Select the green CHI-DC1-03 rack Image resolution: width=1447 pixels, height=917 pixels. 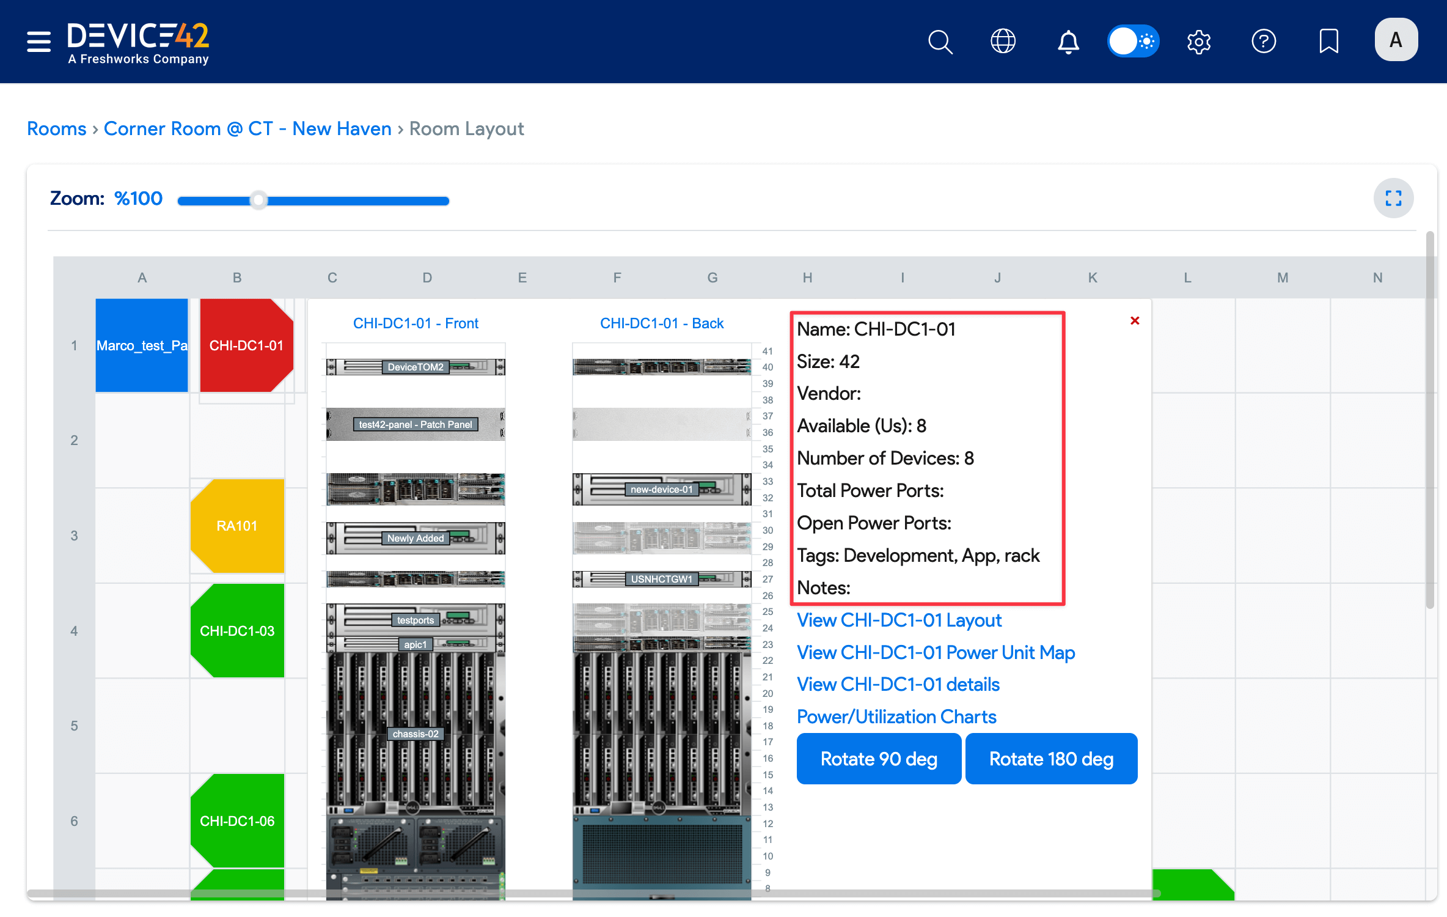click(x=237, y=631)
